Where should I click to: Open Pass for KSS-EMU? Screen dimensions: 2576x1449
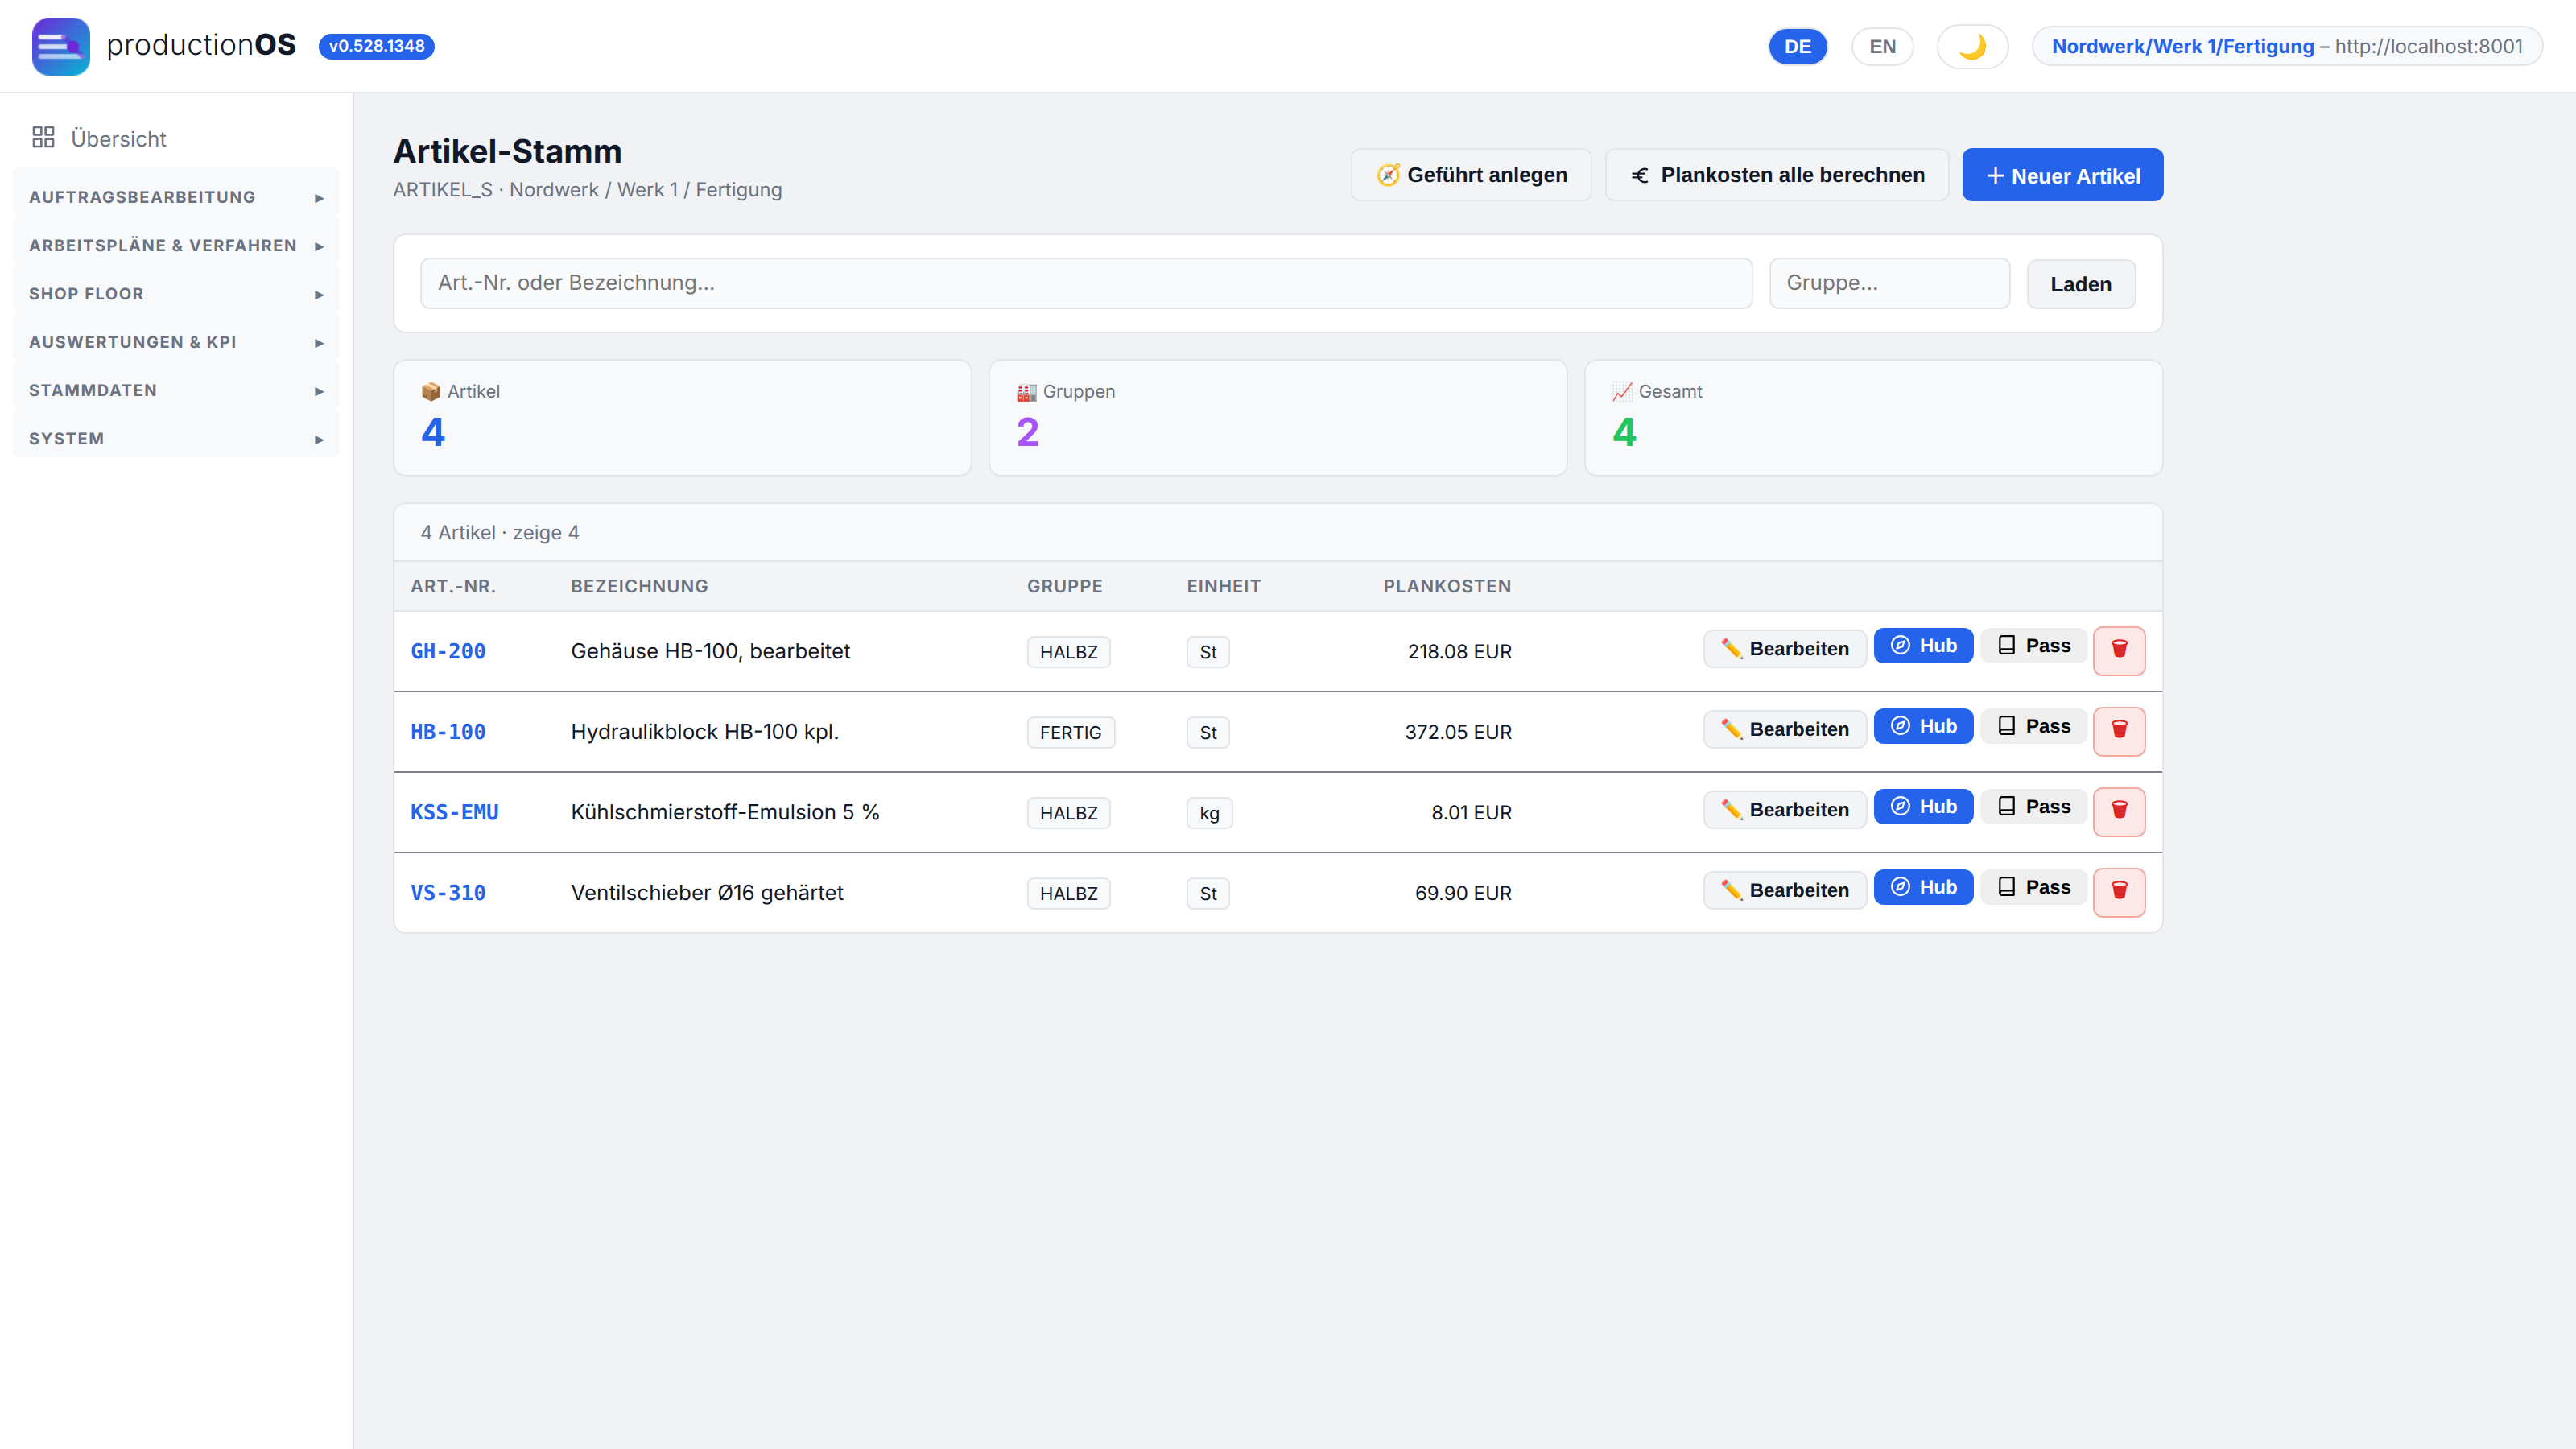2034,806
